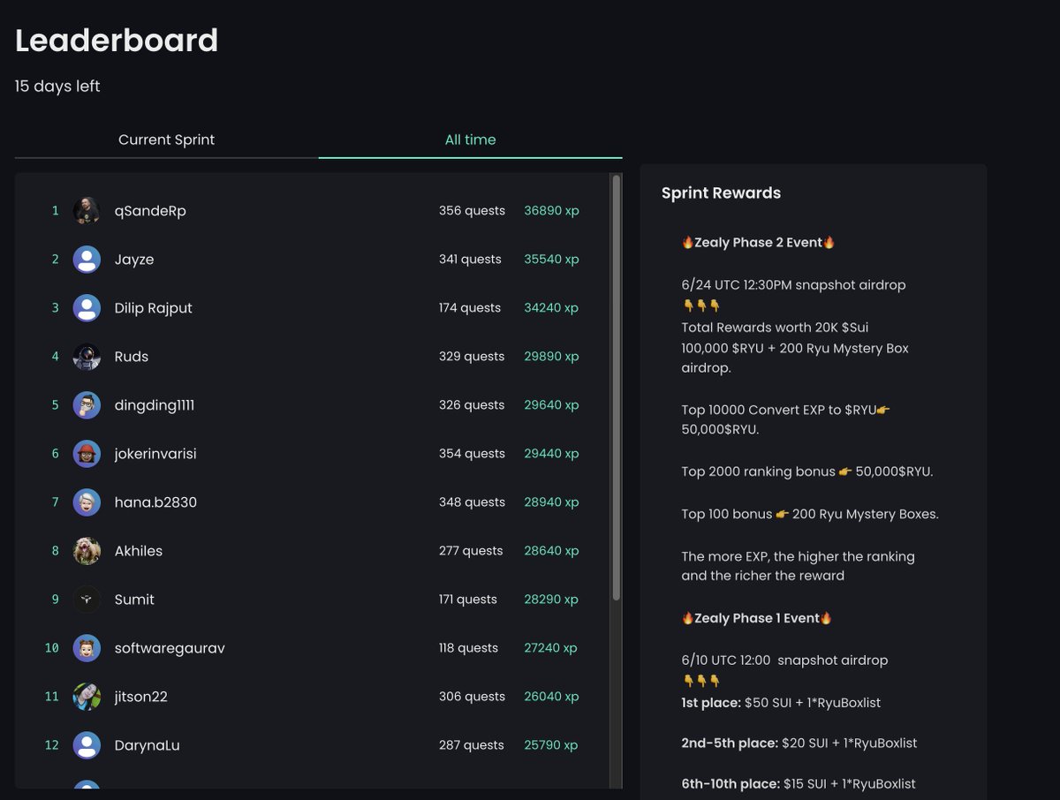Click the 171 quests count
Viewport: 1060px width, 800px height.
[468, 600]
